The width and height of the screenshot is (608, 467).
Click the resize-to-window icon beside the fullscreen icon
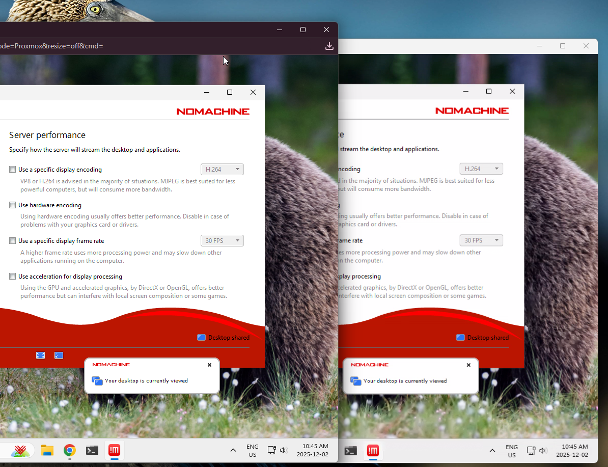pos(59,355)
